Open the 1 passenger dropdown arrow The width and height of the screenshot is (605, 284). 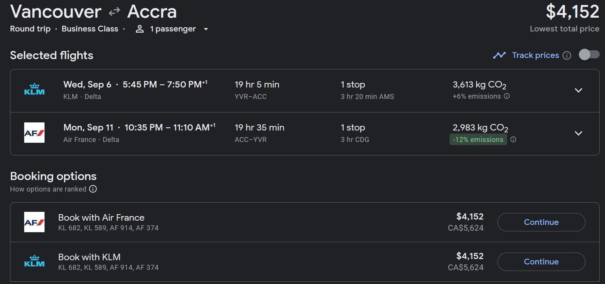pos(206,29)
